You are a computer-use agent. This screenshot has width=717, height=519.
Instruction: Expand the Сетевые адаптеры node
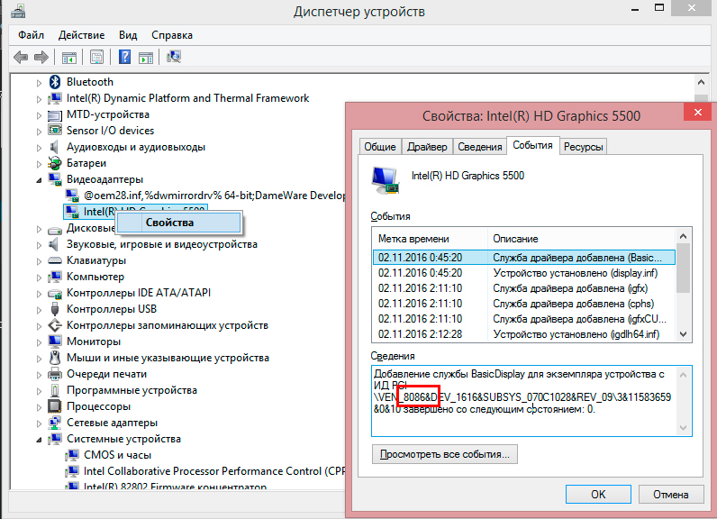(x=39, y=423)
